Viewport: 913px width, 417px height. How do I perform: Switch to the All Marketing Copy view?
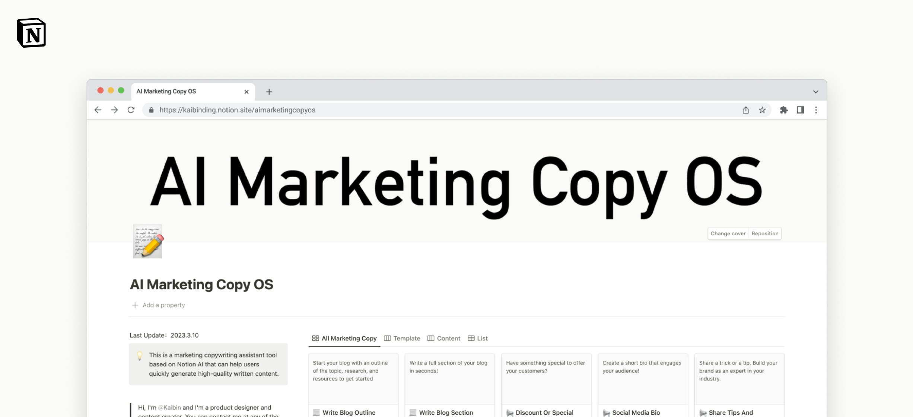coord(344,338)
